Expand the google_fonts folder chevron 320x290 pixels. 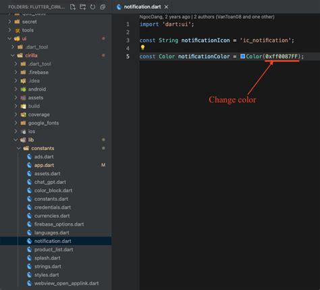[x=16, y=123]
